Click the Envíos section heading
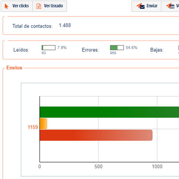Screen dimensions: 179x179 (14, 68)
